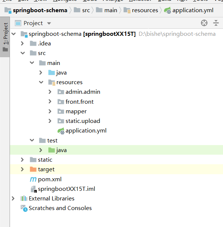
Task: Click the External Libraries icon
Action: click(x=24, y=199)
